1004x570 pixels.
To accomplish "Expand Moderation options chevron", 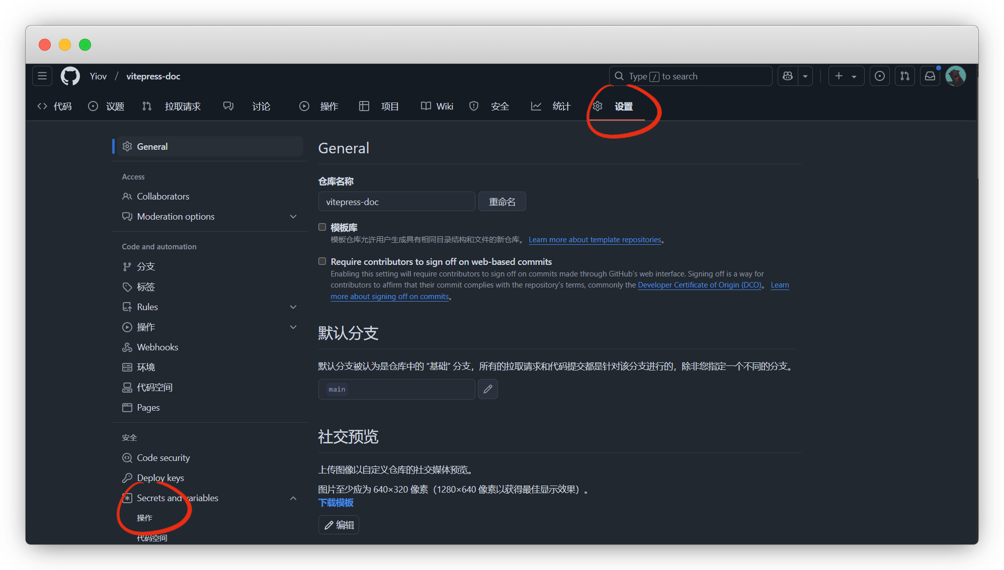I will coord(293,217).
